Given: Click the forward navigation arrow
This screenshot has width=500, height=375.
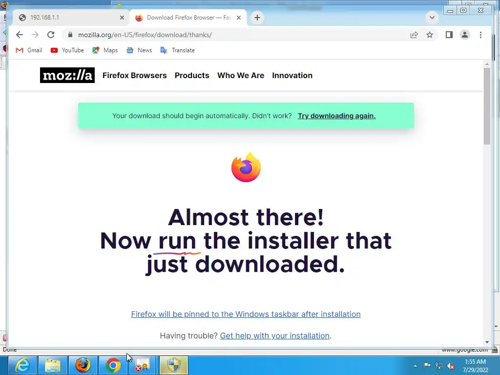Looking at the screenshot, I should point(35,35).
